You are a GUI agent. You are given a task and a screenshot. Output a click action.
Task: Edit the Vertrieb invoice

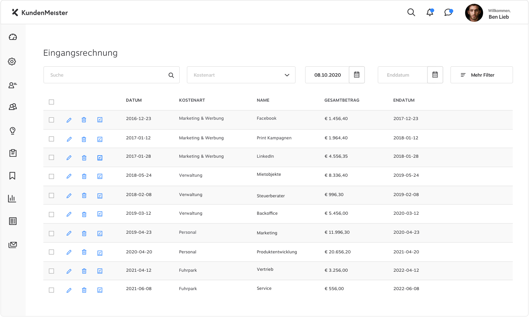coord(69,271)
